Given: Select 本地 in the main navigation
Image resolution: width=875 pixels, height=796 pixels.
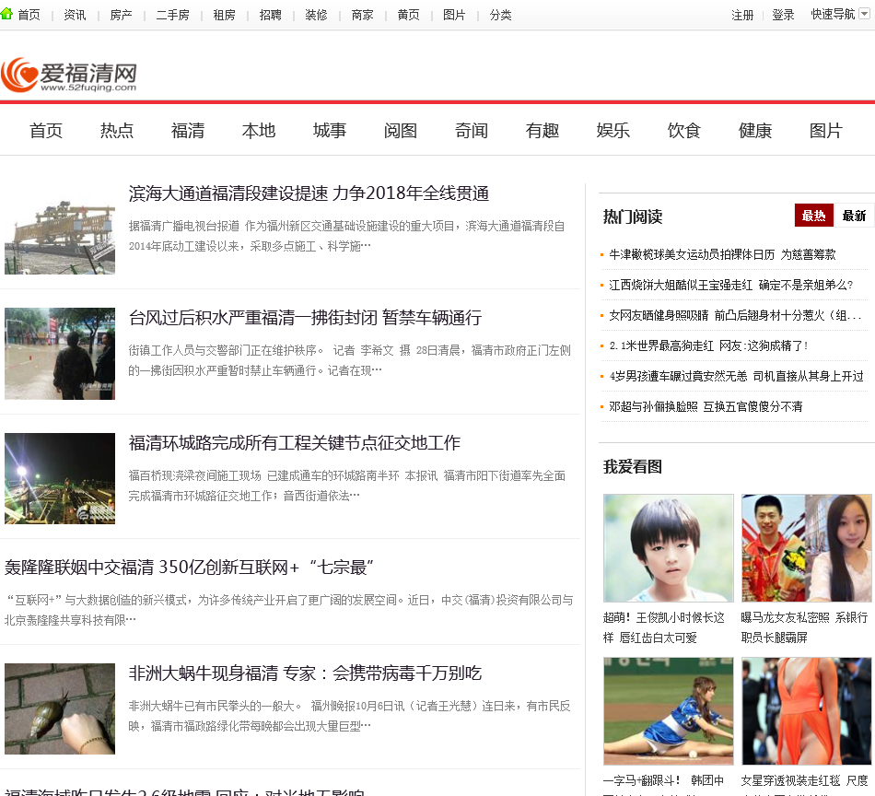Looking at the screenshot, I should click(x=259, y=131).
